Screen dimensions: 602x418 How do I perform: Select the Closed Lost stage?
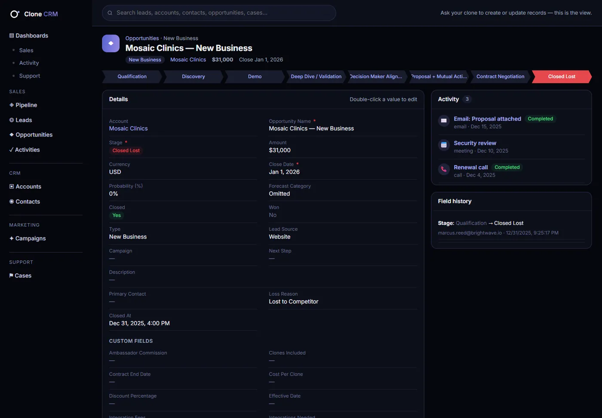(x=562, y=77)
